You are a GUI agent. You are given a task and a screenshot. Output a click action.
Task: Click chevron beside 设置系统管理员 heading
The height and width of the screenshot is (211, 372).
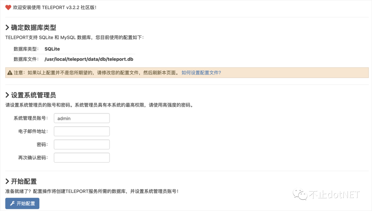point(7,95)
